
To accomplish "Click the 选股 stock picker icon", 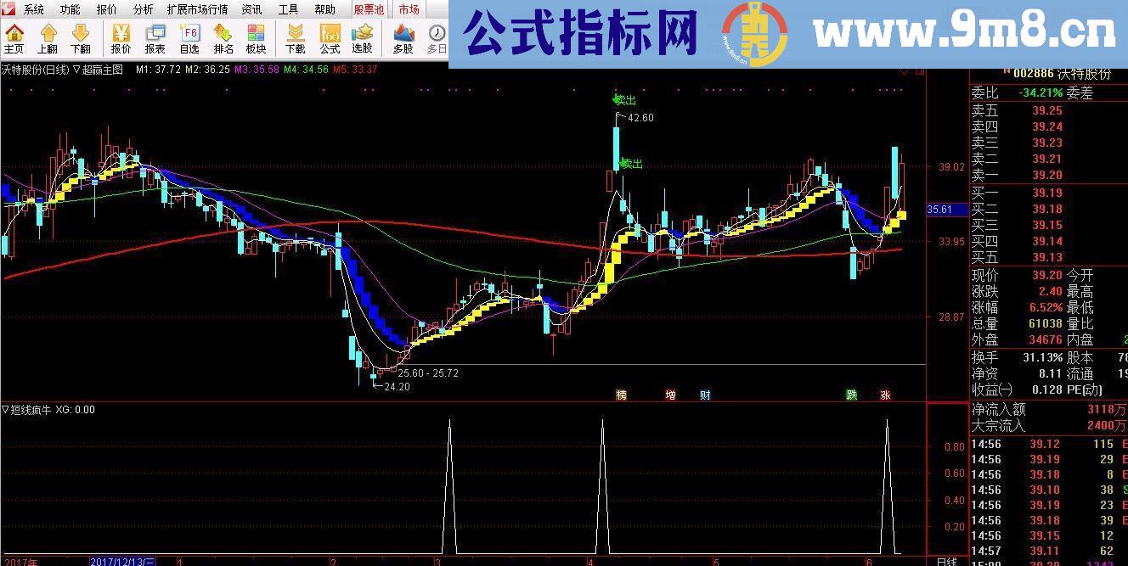I will tap(364, 34).
